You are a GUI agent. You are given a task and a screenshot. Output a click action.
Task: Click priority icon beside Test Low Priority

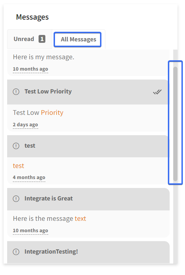[x=16, y=92]
